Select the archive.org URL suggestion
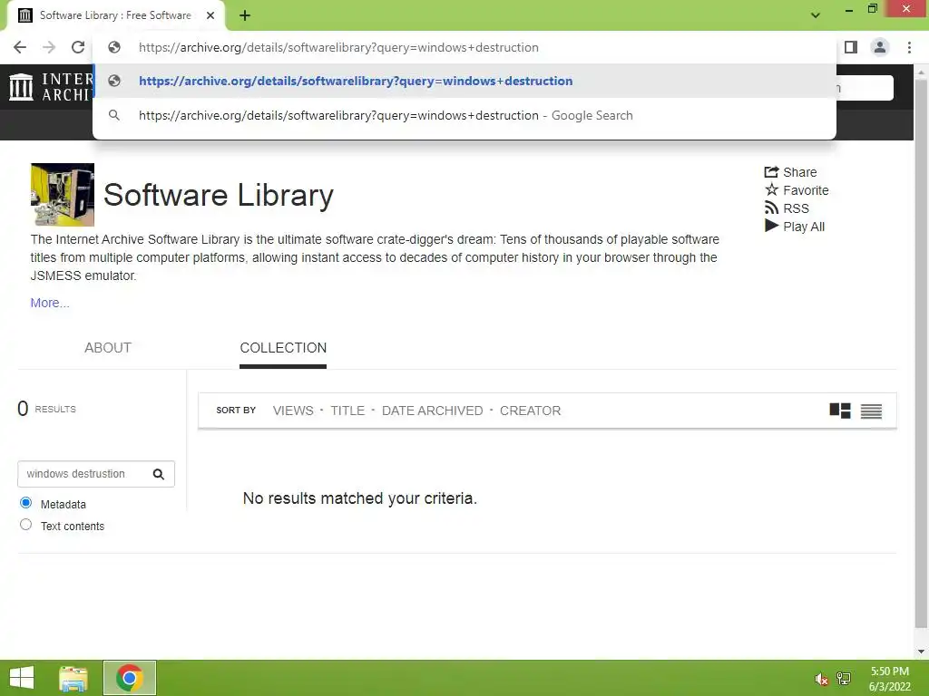929x696 pixels. [x=464, y=81]
